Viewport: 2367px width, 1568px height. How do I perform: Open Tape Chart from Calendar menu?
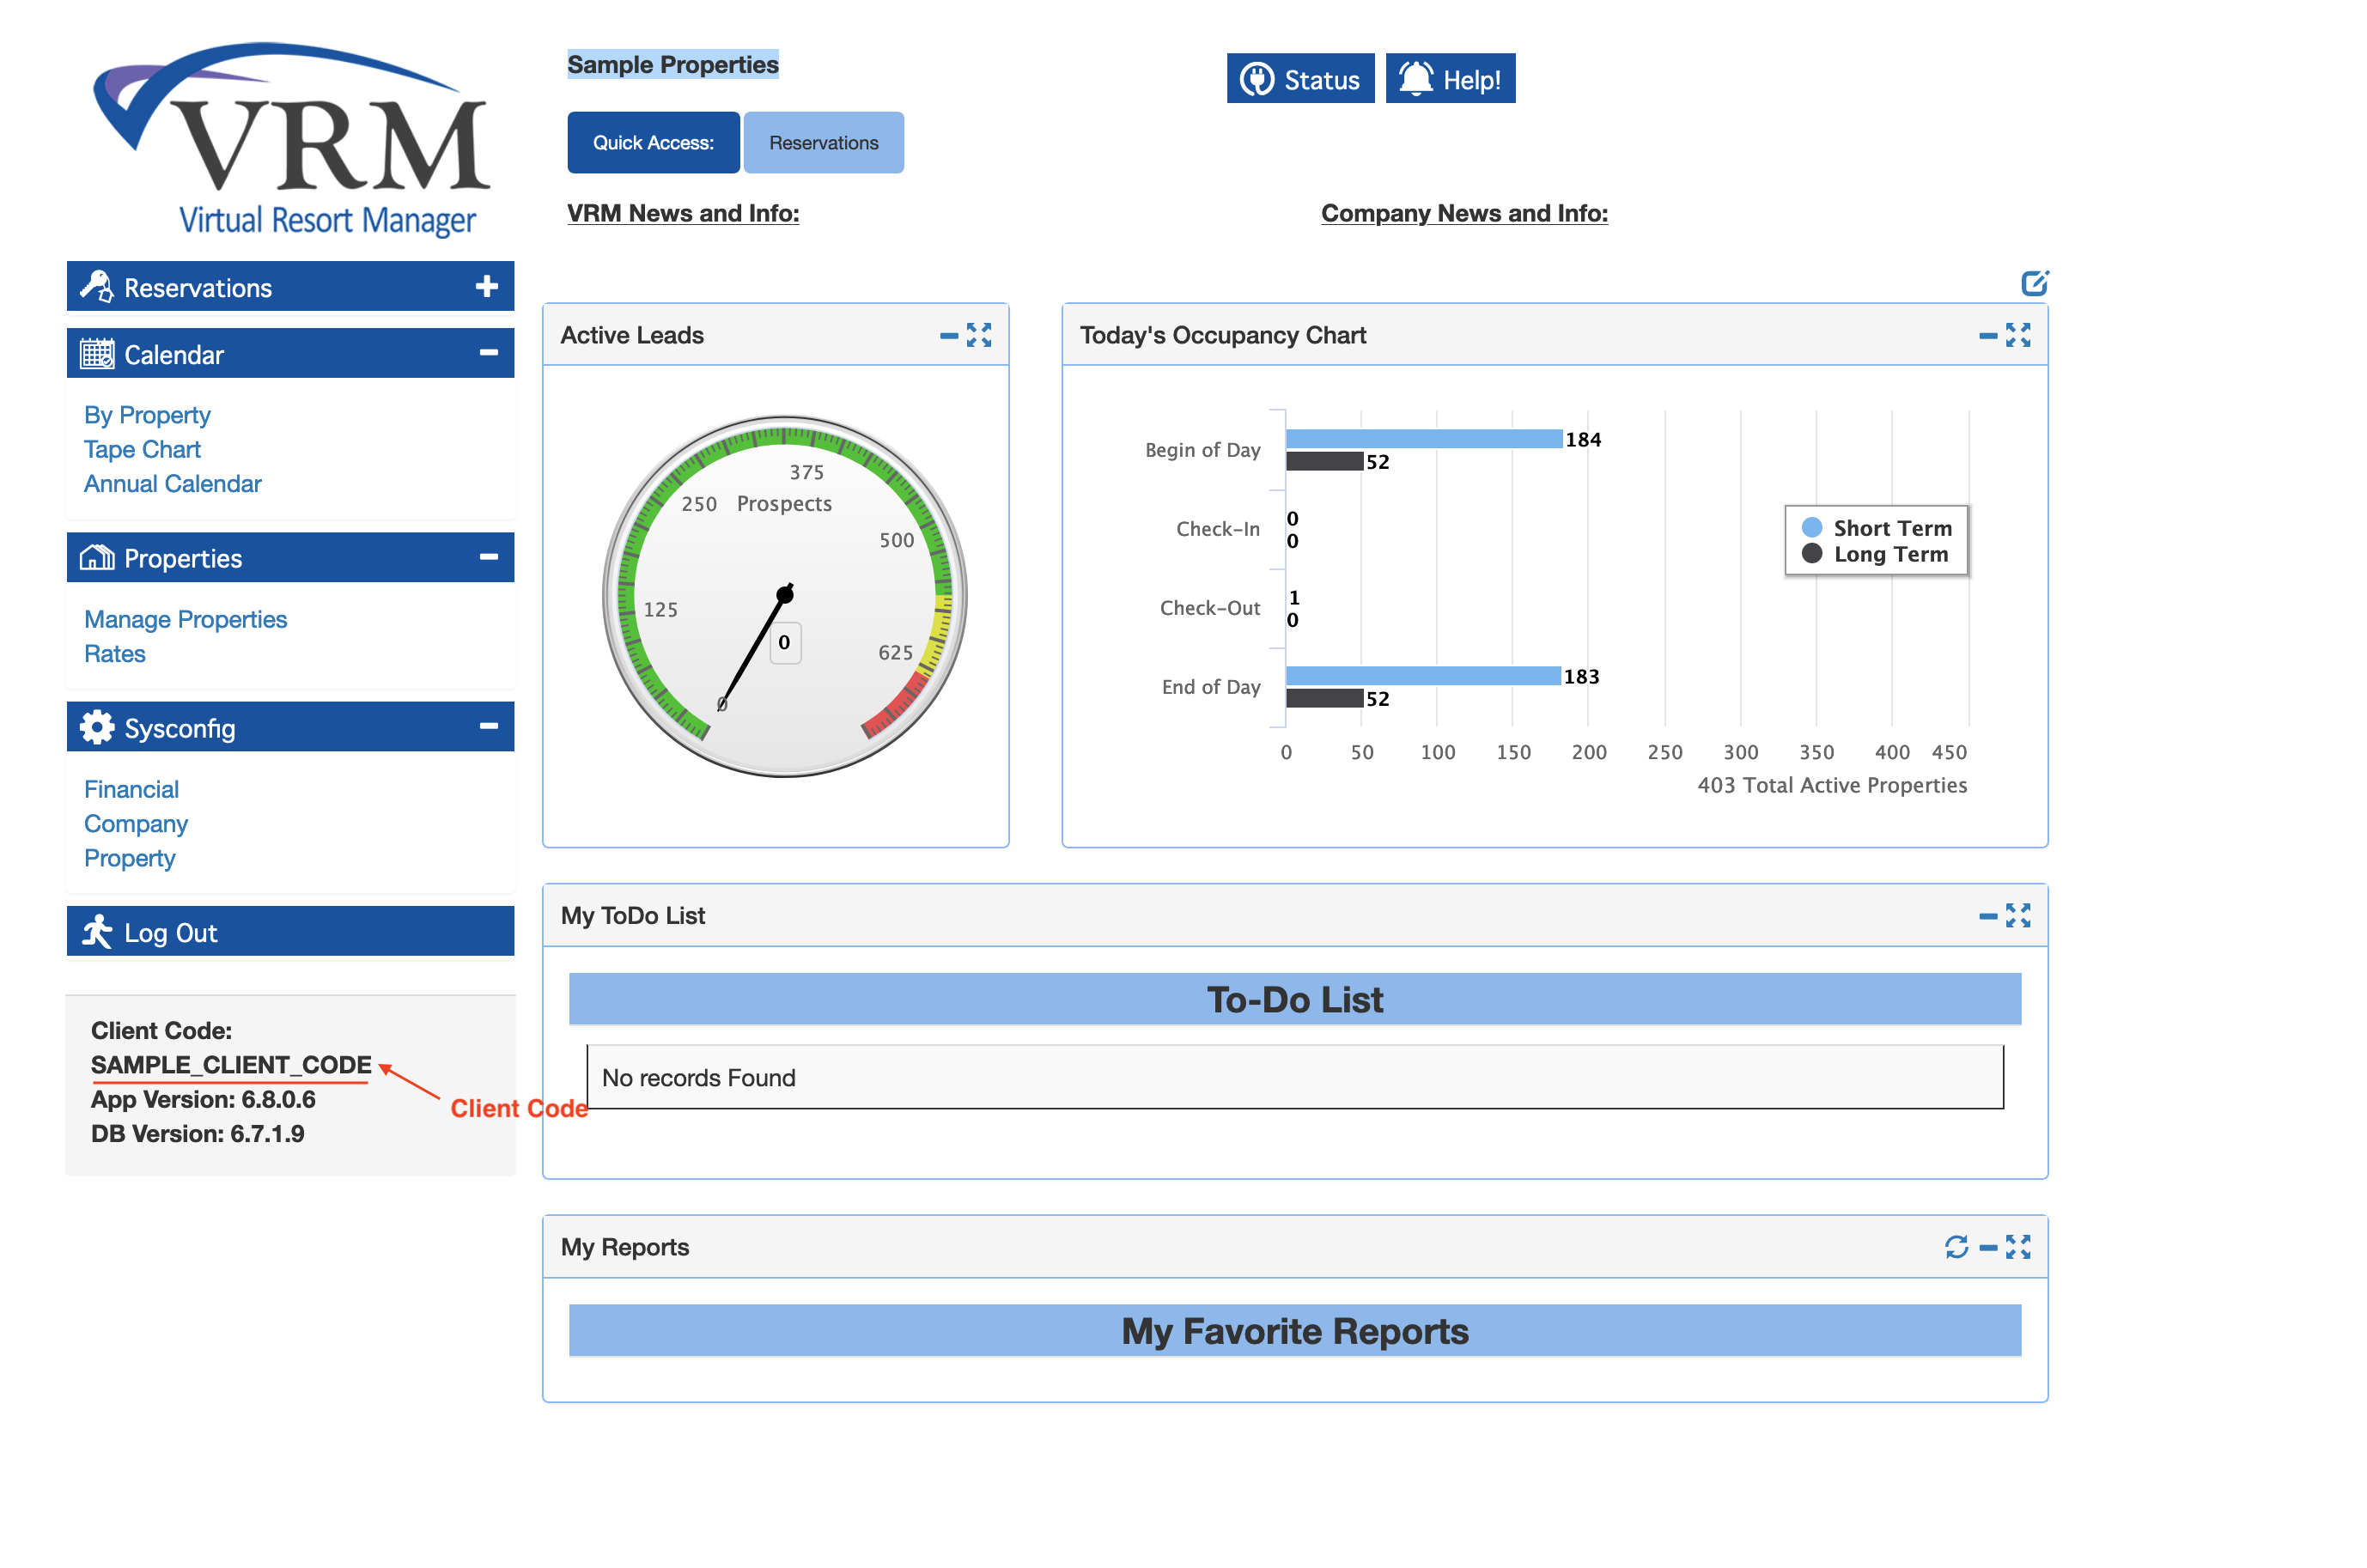[142, 449]
